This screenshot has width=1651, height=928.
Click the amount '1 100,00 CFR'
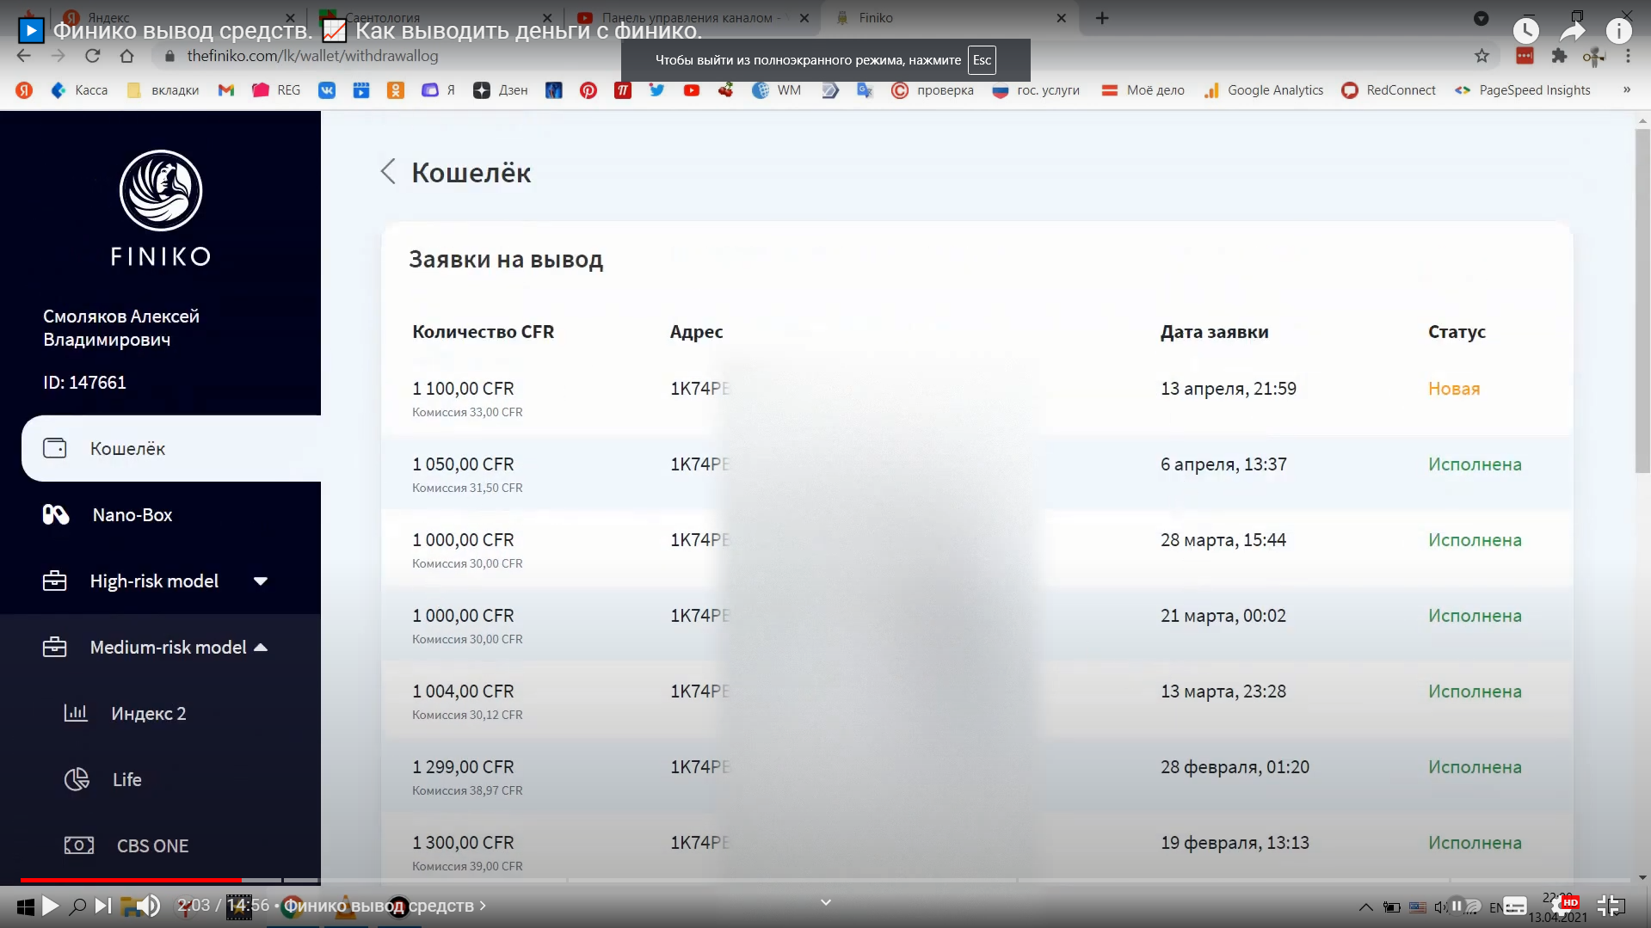(463, 389)
